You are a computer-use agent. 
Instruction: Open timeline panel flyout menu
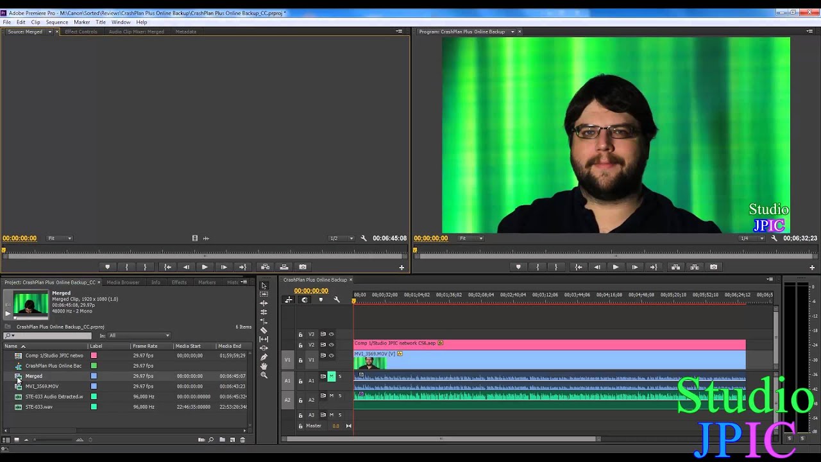(x=770, y=280)
